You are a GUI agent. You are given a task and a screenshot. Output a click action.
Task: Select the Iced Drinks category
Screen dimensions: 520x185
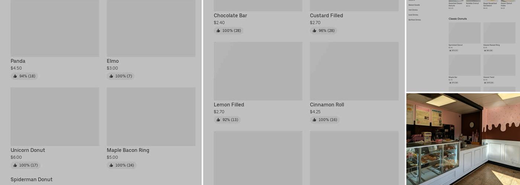[413, 15]
